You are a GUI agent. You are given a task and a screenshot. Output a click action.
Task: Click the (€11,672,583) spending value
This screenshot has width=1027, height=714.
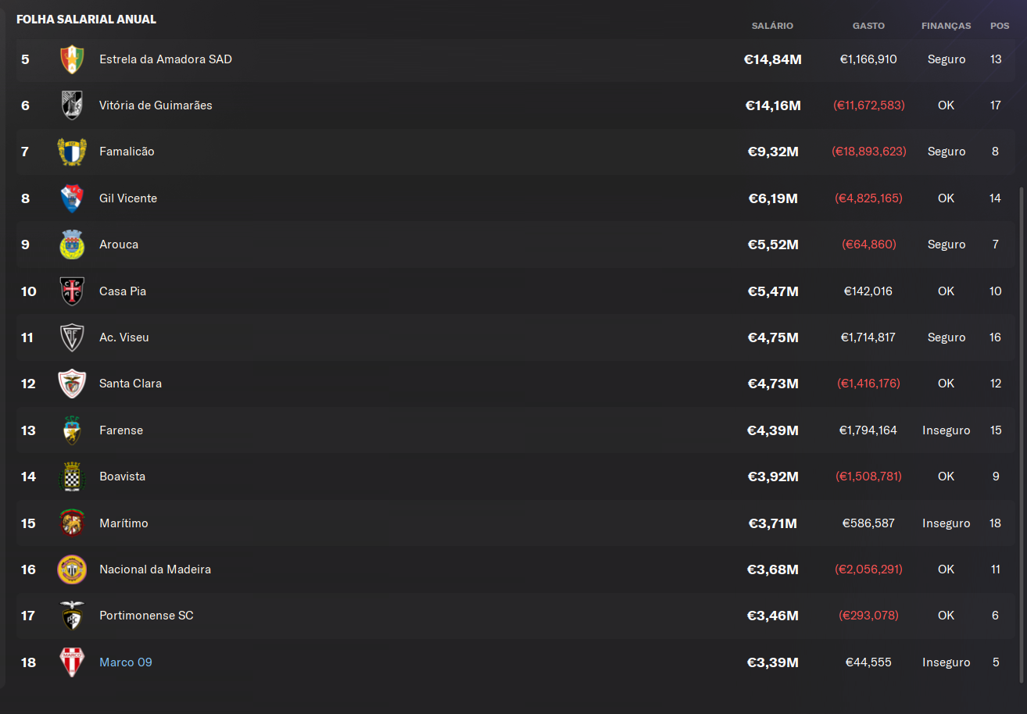pos(868,105)
